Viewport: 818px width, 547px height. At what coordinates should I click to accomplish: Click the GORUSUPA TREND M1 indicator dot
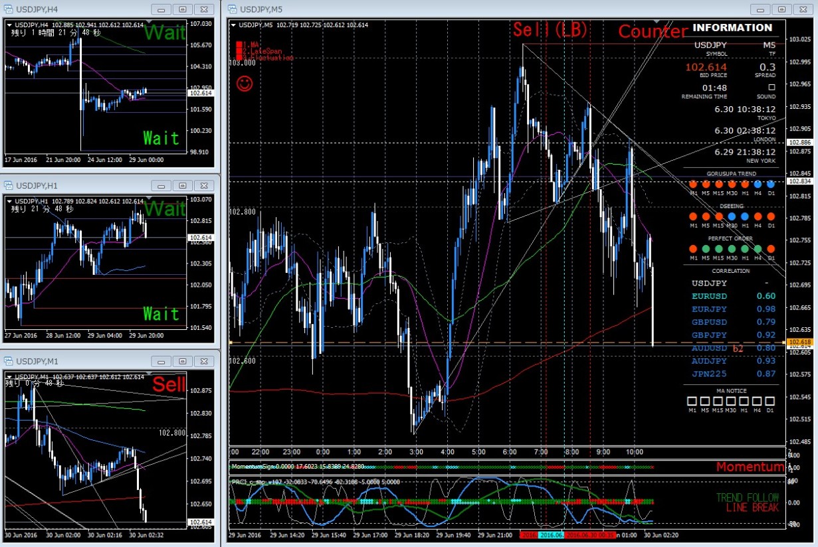(x=693, y=184)
